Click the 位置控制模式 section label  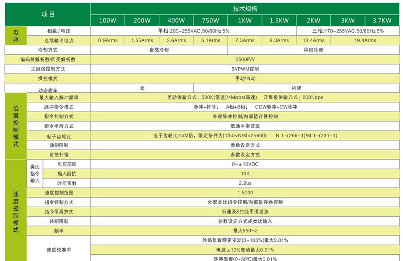(x=15, y=126)
